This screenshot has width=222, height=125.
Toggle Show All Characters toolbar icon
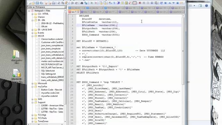tap(114, 3)
